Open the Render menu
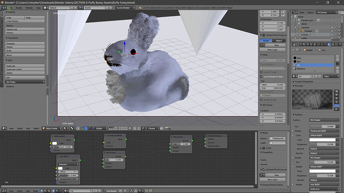Screen dimensions: 344x193 pos(19,7)
